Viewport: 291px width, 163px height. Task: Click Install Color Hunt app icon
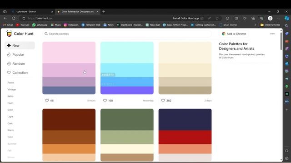(x=202, y=18)
